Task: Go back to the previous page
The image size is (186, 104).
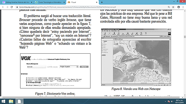Action: point(3,7)
